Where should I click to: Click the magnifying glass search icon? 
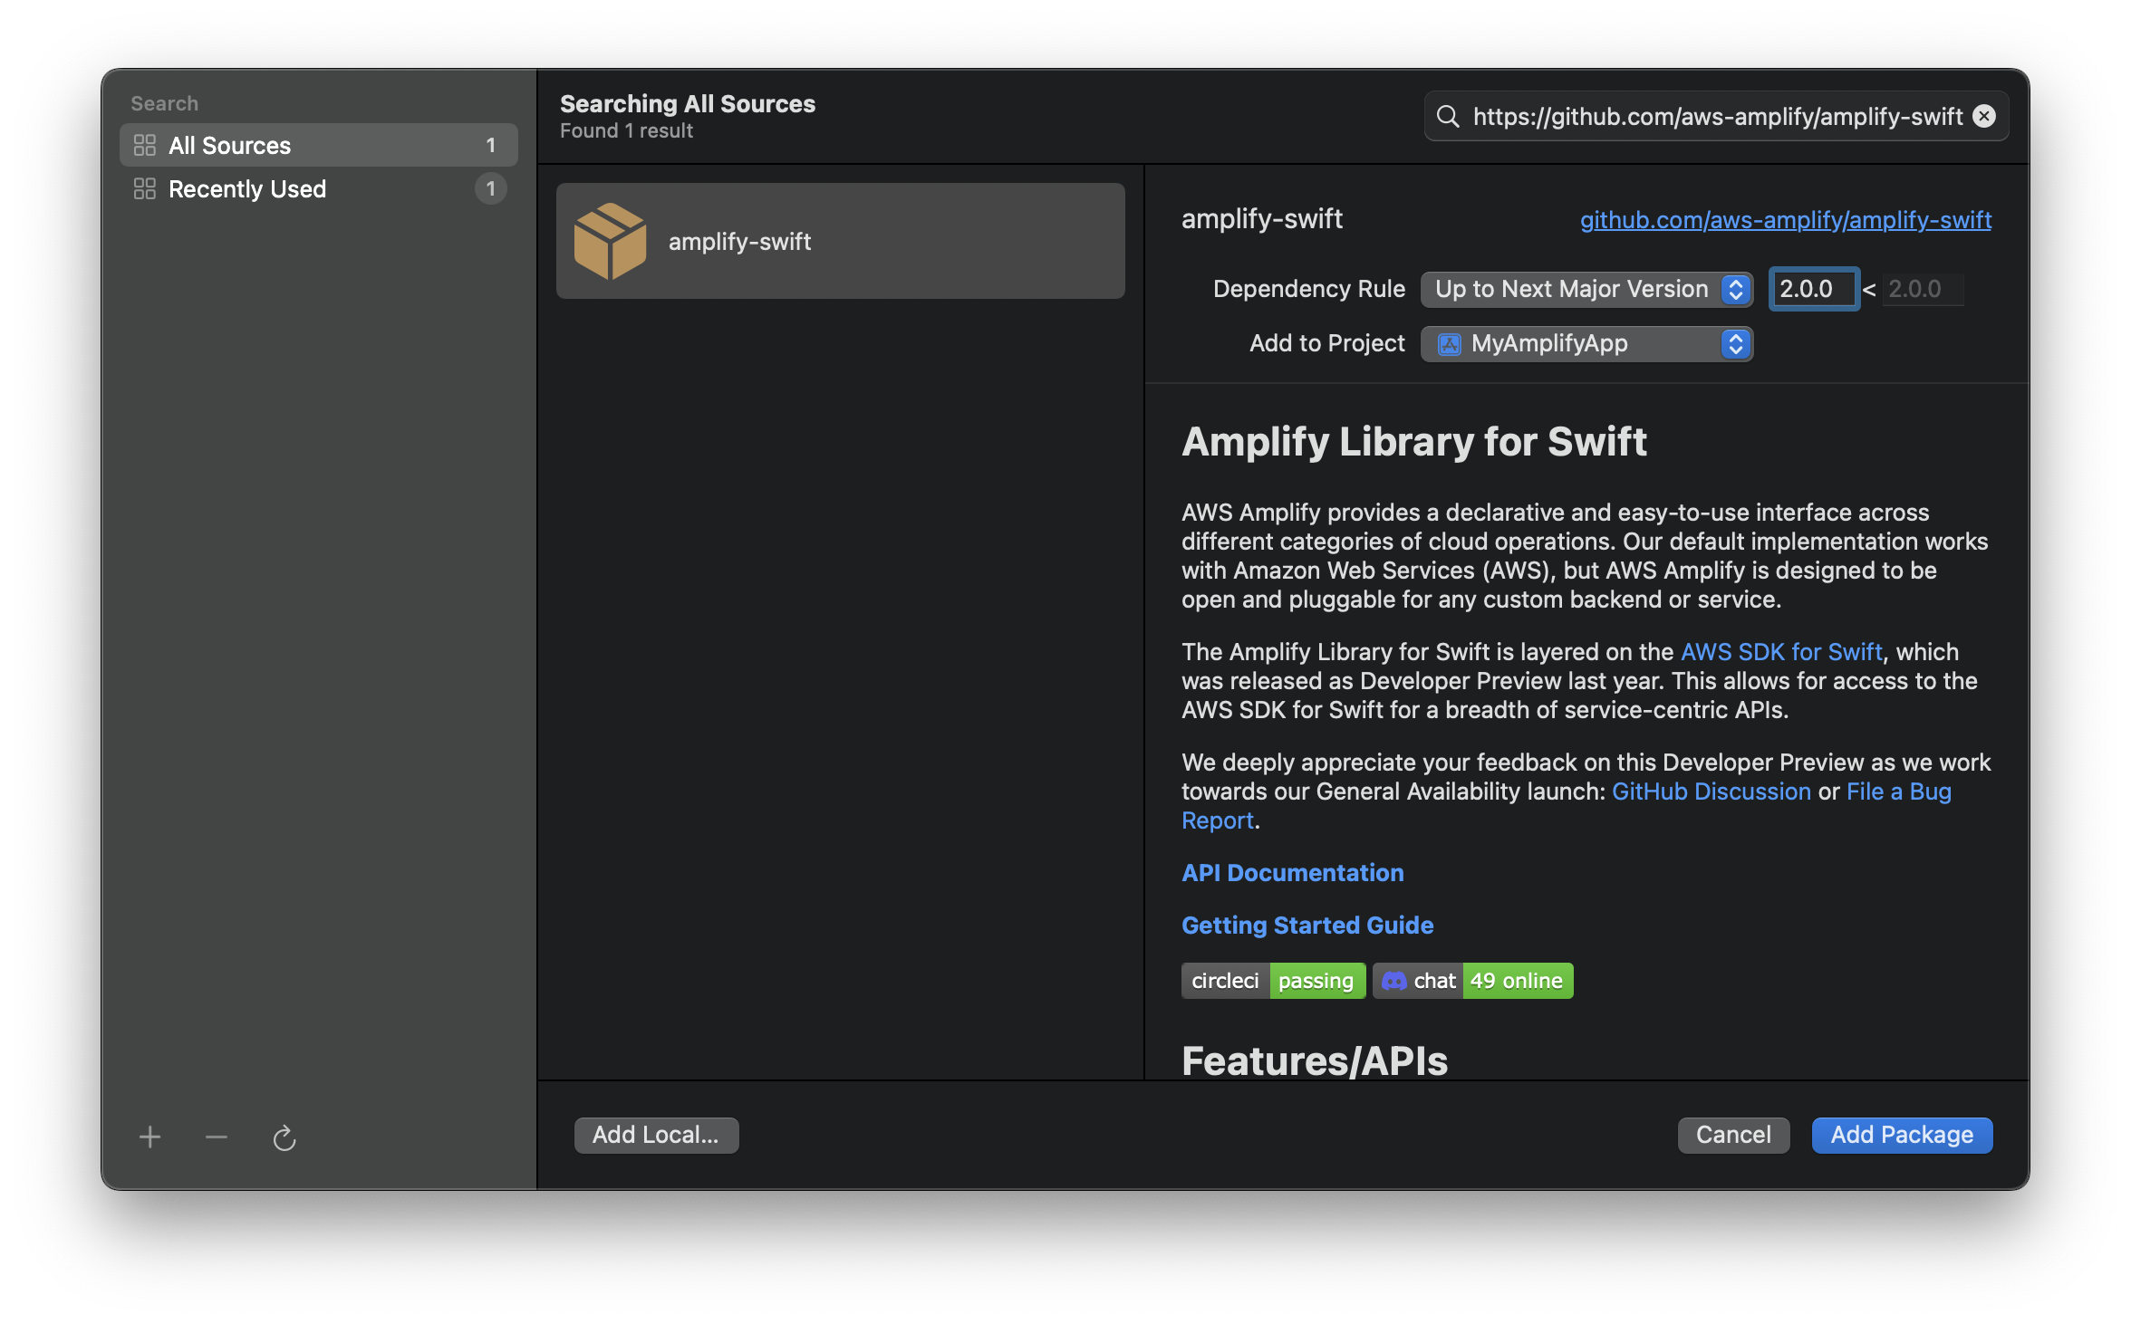1448,116
